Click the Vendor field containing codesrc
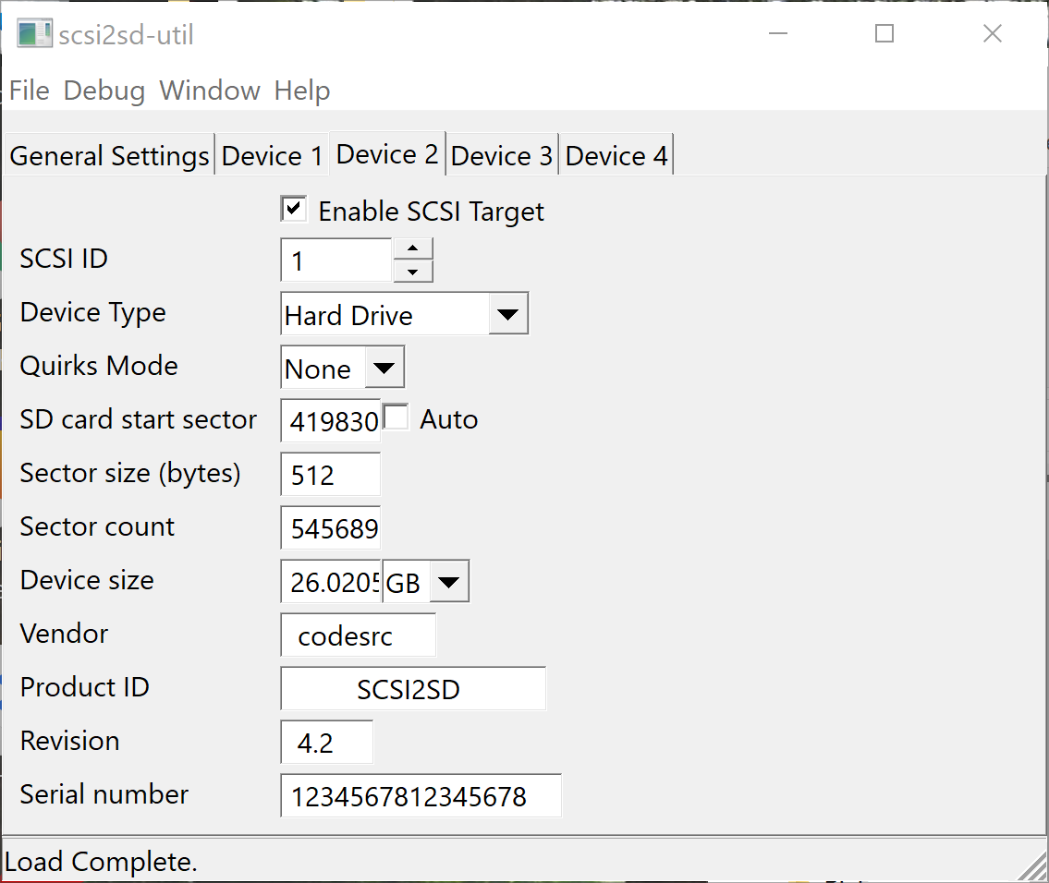Screen dimensions: 1049x883 (x=359, y=635)
